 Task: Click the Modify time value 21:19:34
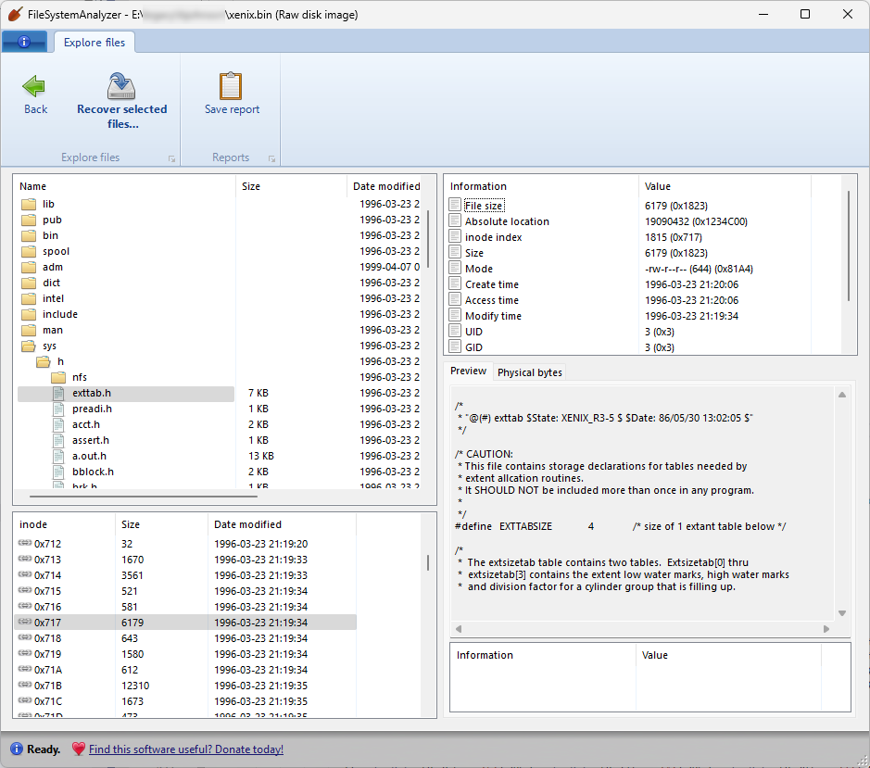point(691,316)
